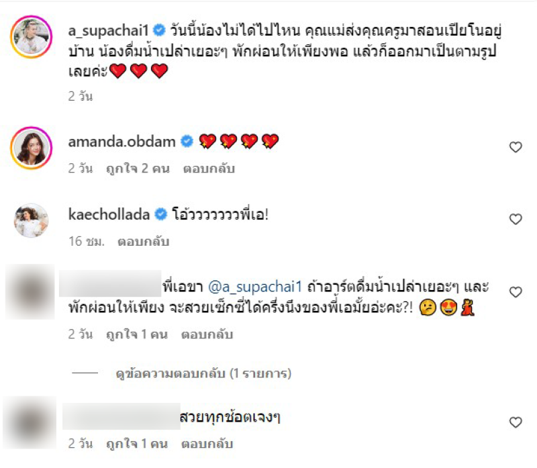The height and width of the screenshot is (468, 537).
Task: Reply to amanda.obdam's comment
Action: tap(209, 169)
